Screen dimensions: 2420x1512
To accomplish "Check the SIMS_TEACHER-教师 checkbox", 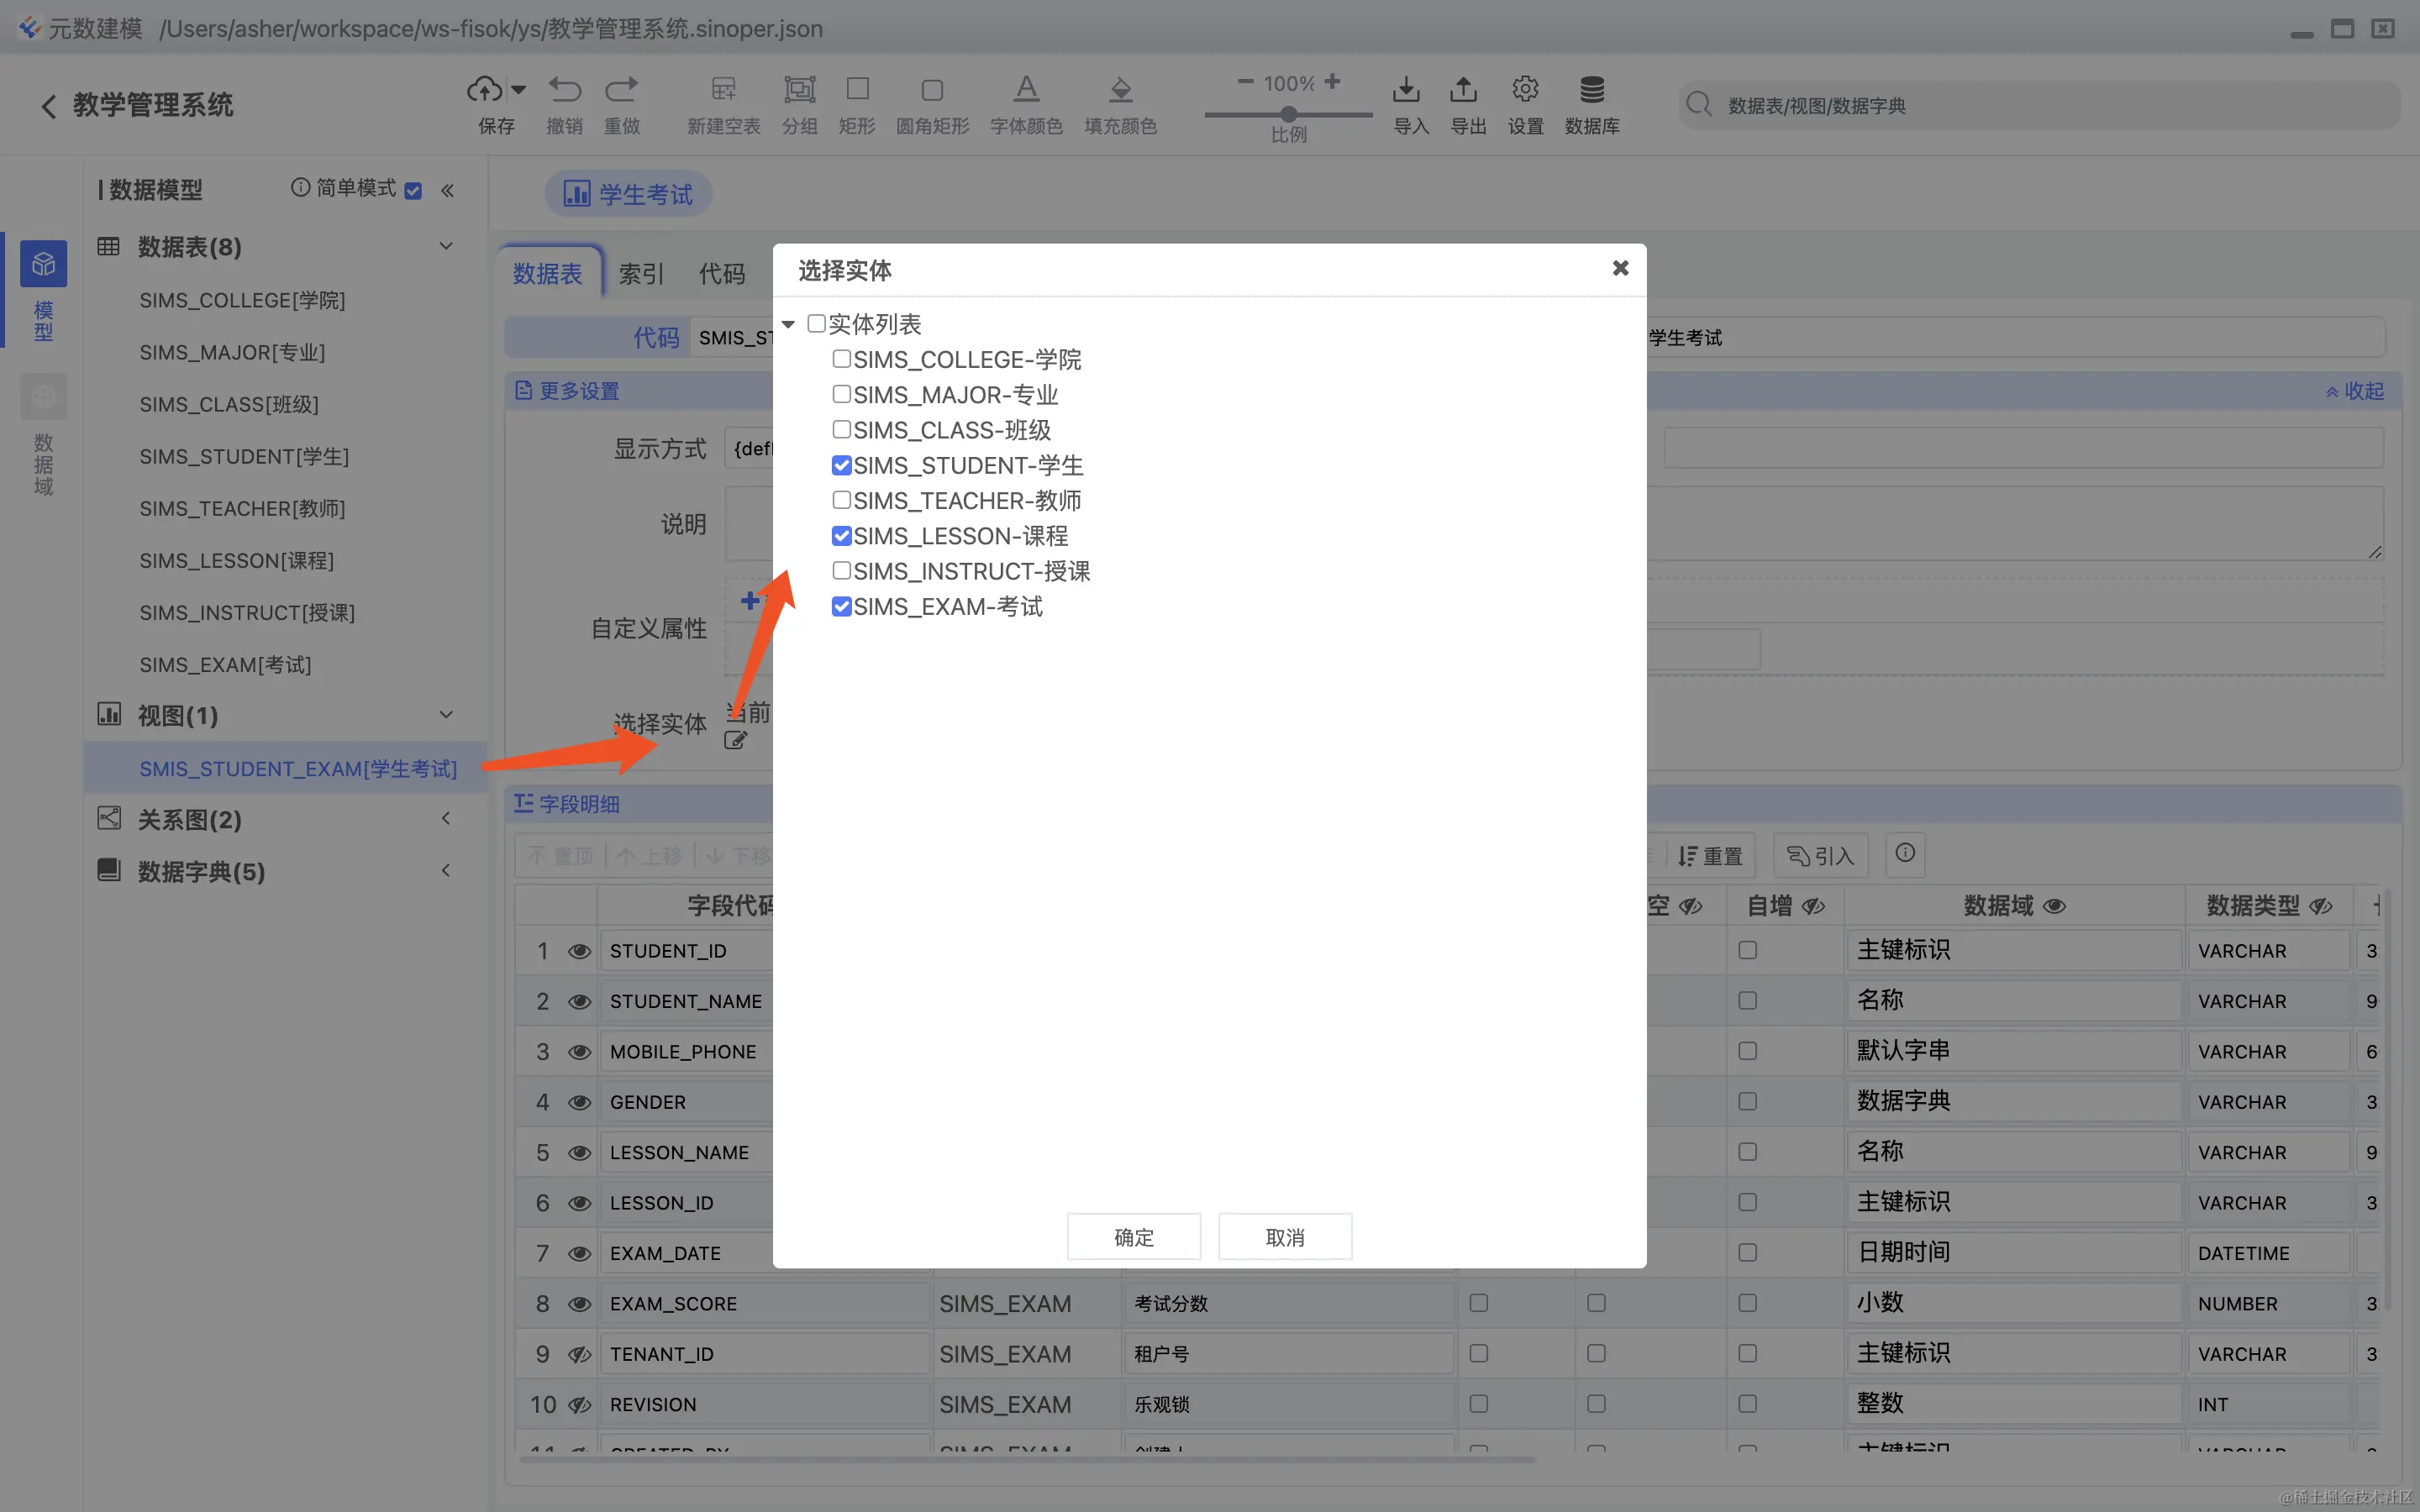I will pyautogui.click(x=841, y=500).
